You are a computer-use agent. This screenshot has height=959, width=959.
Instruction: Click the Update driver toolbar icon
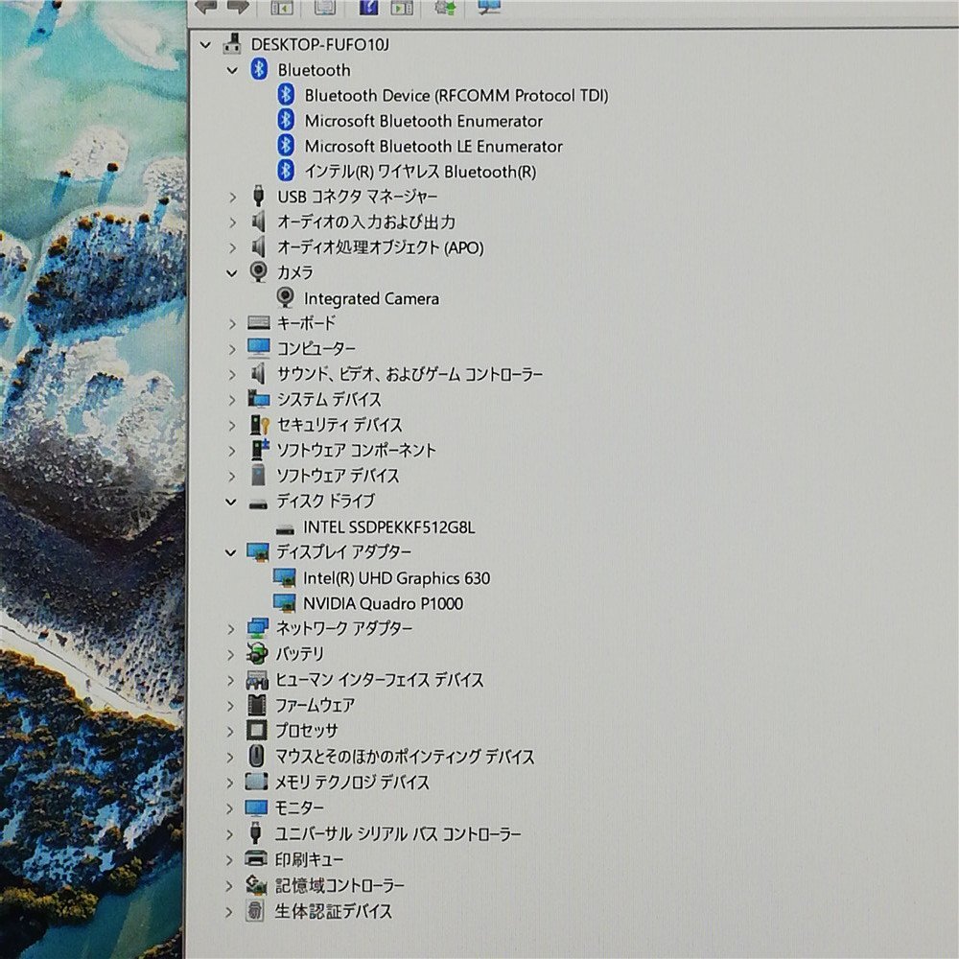(445, 6)
